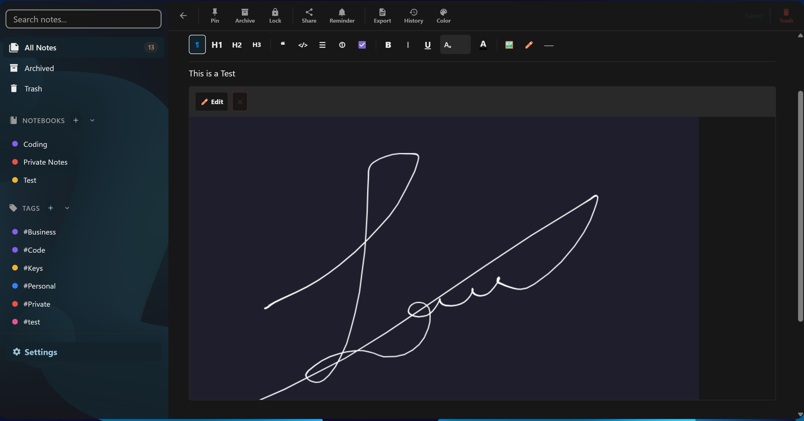Image resolution: width=804 pixels, height=421 pixels.
Task: Open note History
Action: 414,16
